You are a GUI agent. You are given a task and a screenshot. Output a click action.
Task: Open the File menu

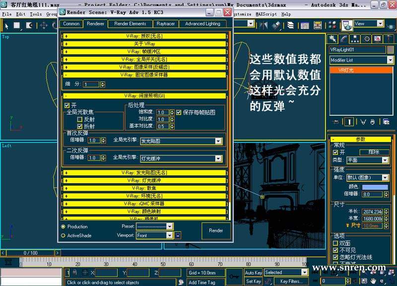(6, 14)
